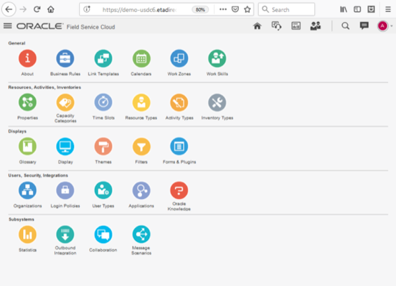Go back in the browser

point(9,10)
